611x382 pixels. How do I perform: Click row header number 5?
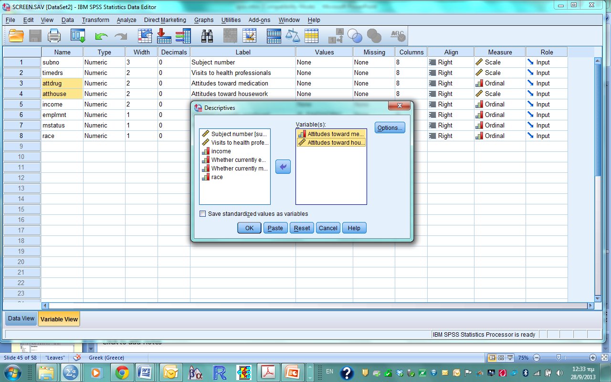21,105
